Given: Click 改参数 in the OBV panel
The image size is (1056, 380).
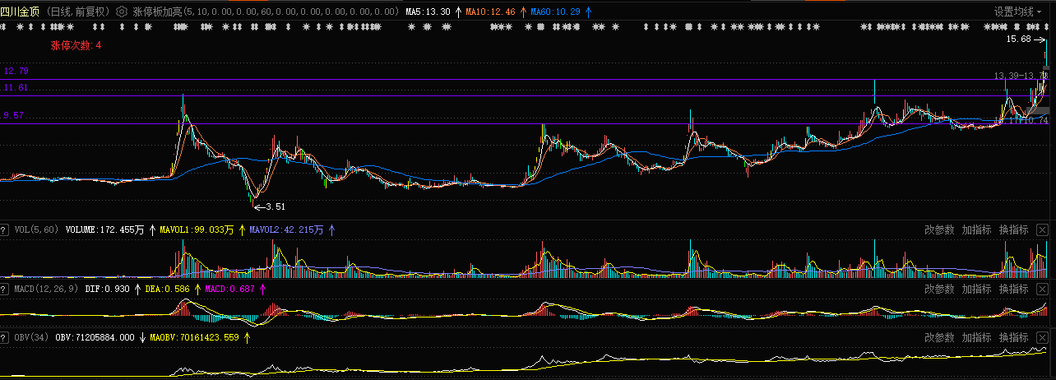Looking at the screenshot, I should (x=939, y=337).
